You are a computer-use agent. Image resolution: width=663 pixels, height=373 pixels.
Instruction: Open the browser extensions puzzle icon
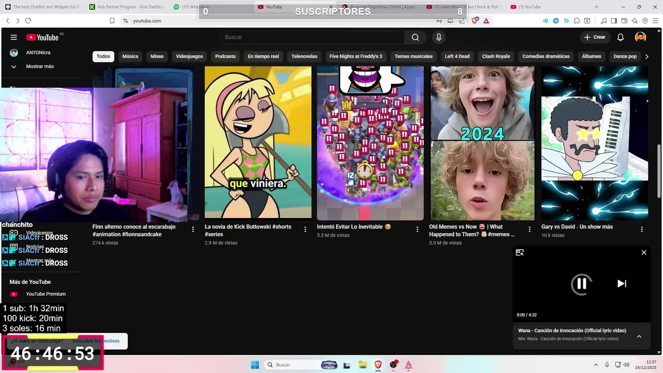click(x=576, y=21)
